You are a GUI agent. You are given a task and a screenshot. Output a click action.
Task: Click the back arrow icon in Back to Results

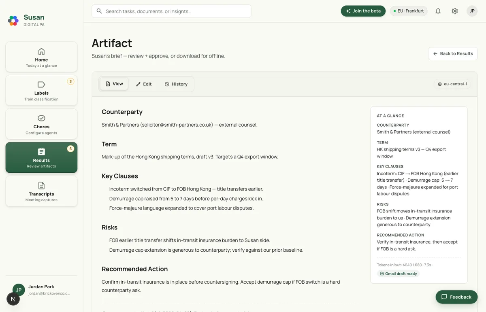(435, 53)
